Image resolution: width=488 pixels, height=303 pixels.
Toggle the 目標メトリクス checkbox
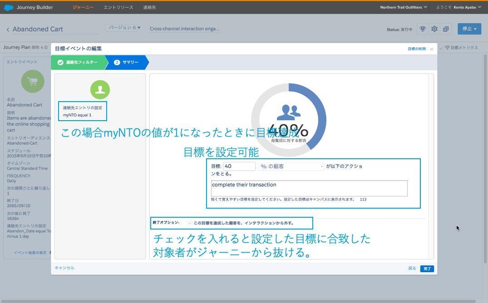[x=441, y=48]
